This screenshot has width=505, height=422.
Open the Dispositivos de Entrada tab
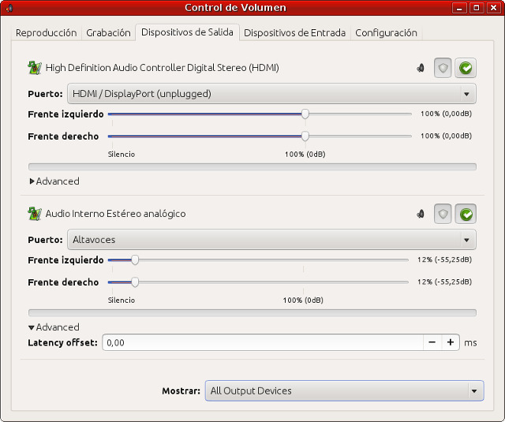pos(294,33)
